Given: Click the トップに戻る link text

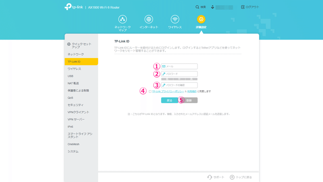Looking at the screenshot, I should tap(244, 177).
